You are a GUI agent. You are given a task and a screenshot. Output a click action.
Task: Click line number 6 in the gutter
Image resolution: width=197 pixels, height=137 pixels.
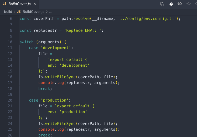pos(11,19)
